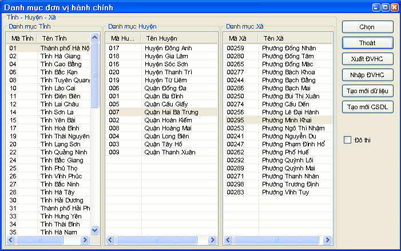Click left arrow of Xã horizontal scrollbar
Screen dimensions: 401x251
coord(228,240)
